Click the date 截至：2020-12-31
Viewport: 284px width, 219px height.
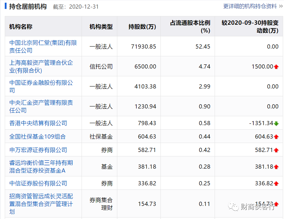coord(76,7)
